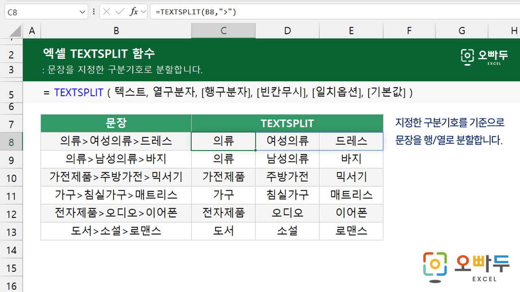Open the Name Box dropdown arrow

(83, 12)
